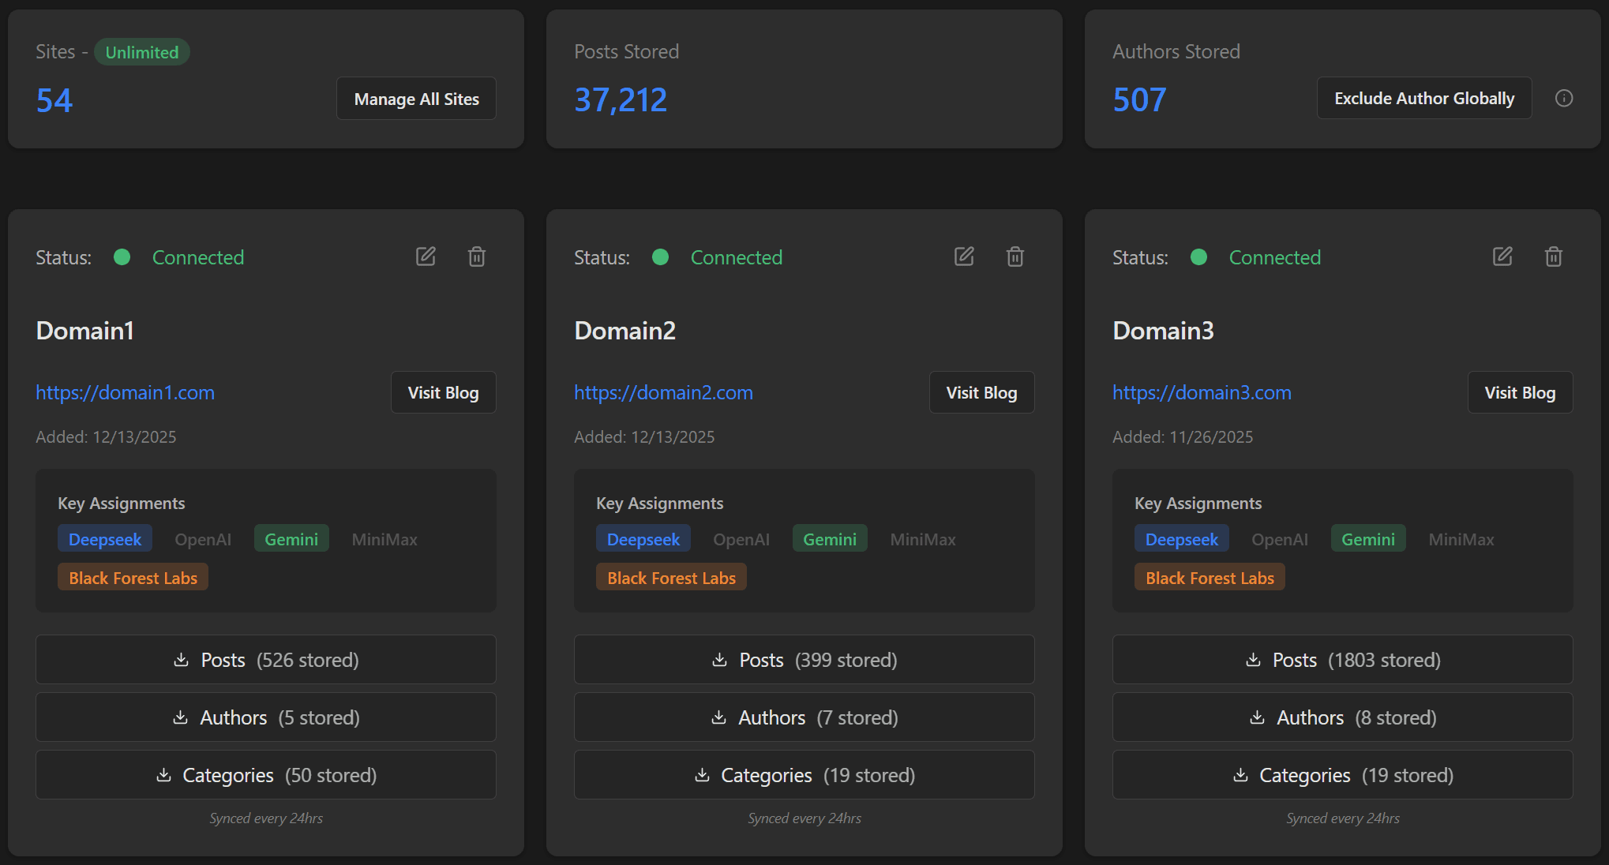Visit the Domain2 blog

(x=981, y=392)
